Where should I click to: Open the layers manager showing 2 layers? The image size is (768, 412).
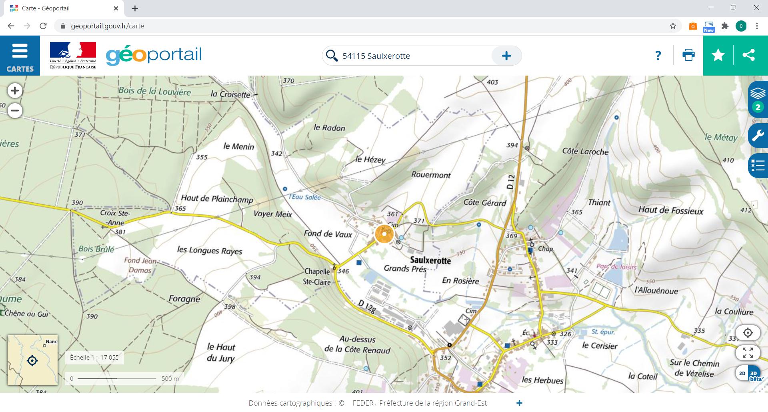(758, 99)
